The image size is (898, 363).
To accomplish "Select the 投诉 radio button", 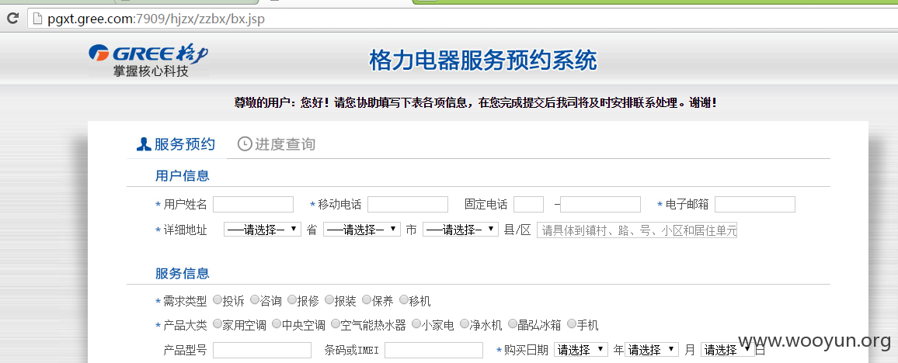I will tap(217, 299).
